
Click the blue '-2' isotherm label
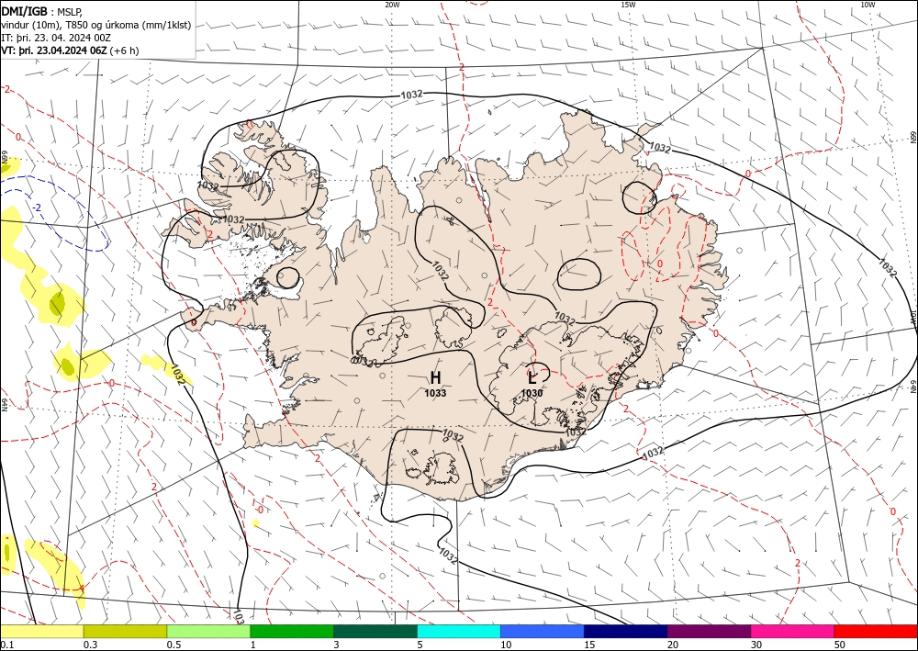coord(37,208)
